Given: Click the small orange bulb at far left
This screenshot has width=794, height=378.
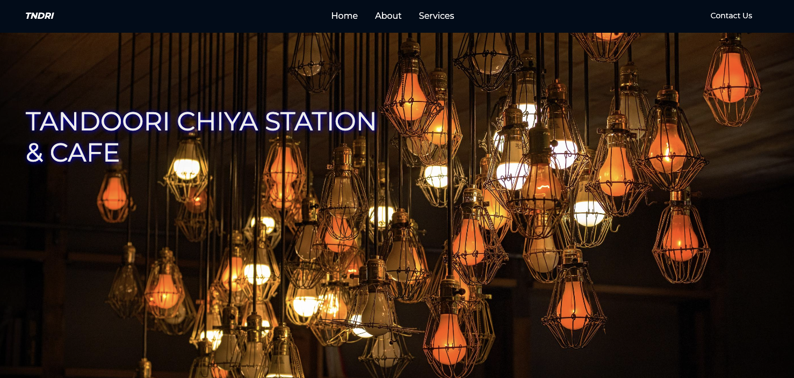Looking at the screenshot, I should (114, 194).
